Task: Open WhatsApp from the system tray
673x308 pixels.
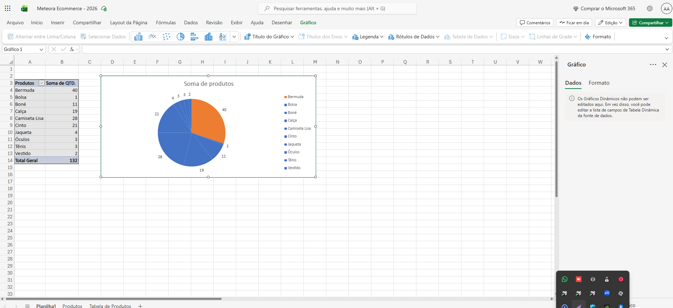Action: pyautogui.click(x=565, y=279)
